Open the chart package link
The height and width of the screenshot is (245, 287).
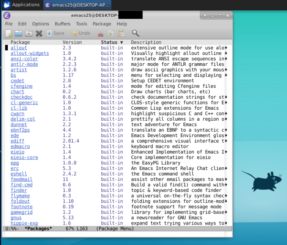pos(17,92)
